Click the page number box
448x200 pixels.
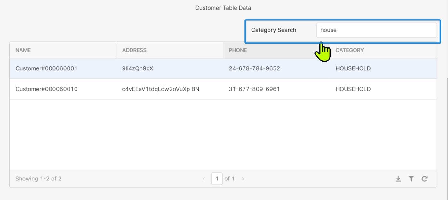point(217,179)
